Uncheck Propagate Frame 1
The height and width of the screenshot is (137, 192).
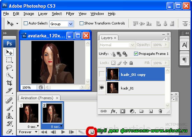[136, 54]
